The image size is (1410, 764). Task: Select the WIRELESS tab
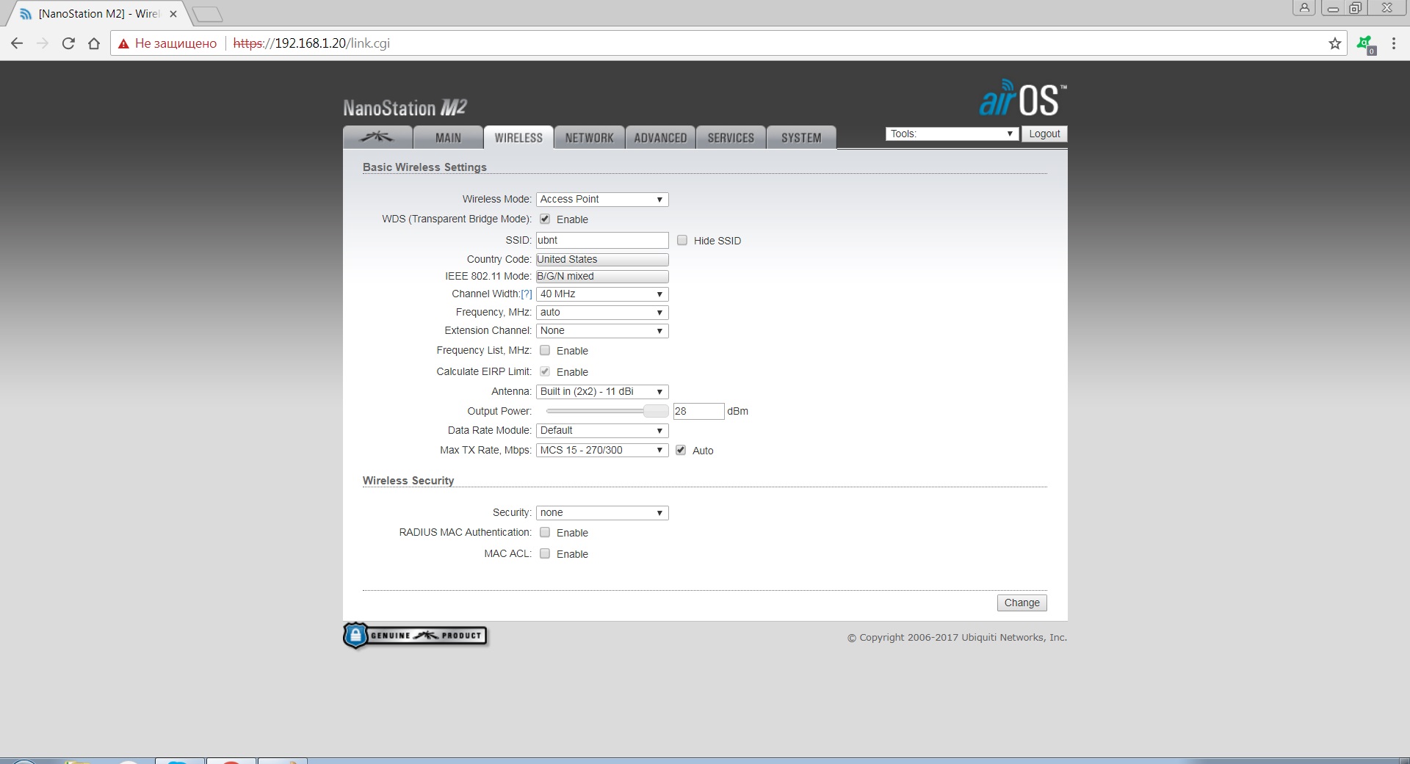(x=518, y=137)
